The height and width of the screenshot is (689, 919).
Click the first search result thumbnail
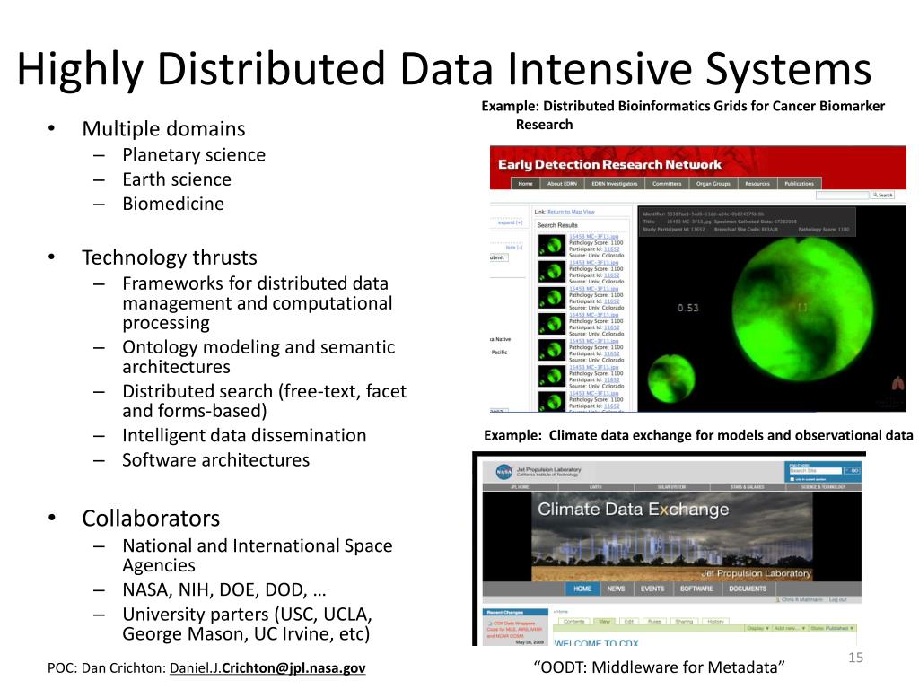[x=552, y=246]
